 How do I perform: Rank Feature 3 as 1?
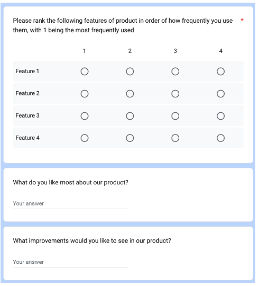click(x=85, y=117)
